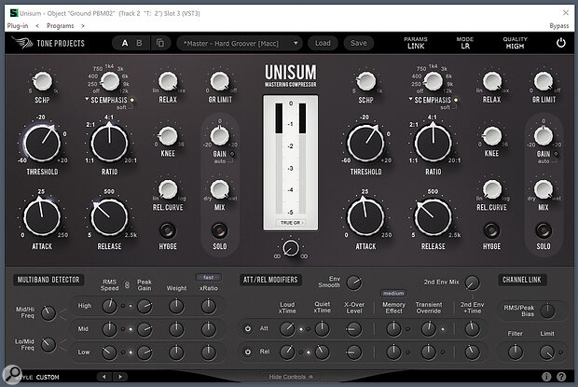The width and height of the screenshot is (578, 387).
Task: Click the right channel GR LIMIT knob
Action: click(x=544, y=81)
